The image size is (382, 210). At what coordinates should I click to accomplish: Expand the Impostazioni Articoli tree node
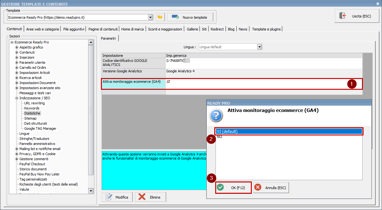(17, 73)
